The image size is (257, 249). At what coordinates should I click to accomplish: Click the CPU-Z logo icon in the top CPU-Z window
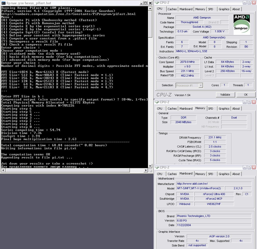(x=157, y=3)
